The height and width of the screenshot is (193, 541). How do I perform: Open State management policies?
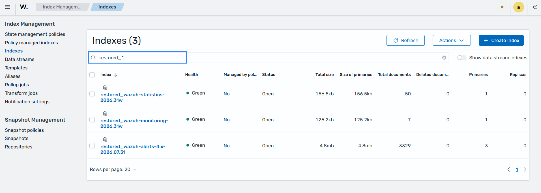[x=35, y=34]
